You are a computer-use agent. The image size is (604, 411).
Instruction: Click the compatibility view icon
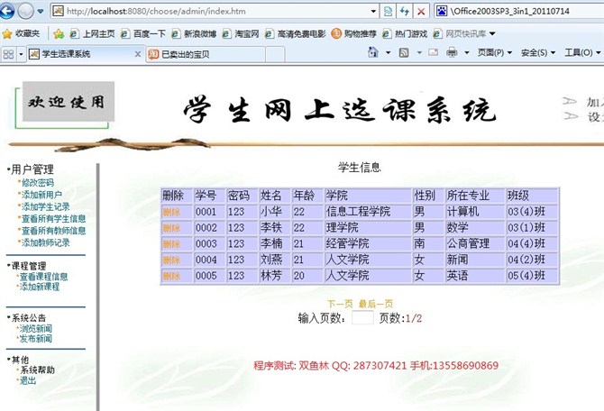tap(388, 11)
